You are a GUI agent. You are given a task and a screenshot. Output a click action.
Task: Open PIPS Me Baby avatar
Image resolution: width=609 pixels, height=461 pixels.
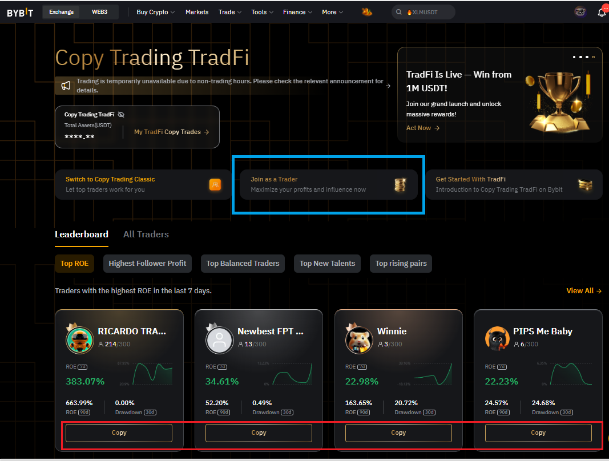[x=497, y=338]
